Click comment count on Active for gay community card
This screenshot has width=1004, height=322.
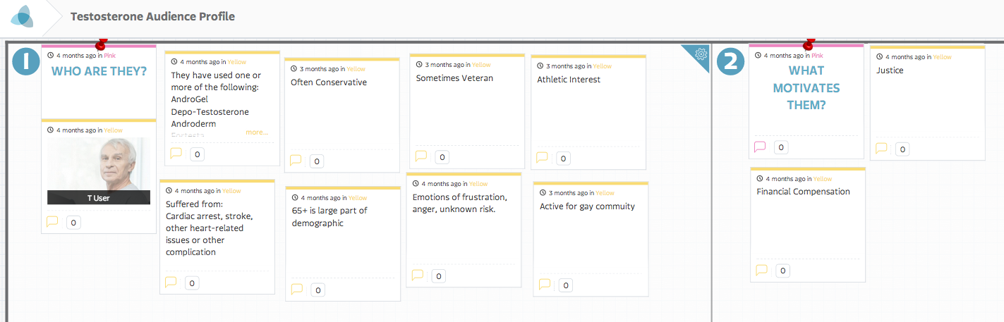[564, 285]
